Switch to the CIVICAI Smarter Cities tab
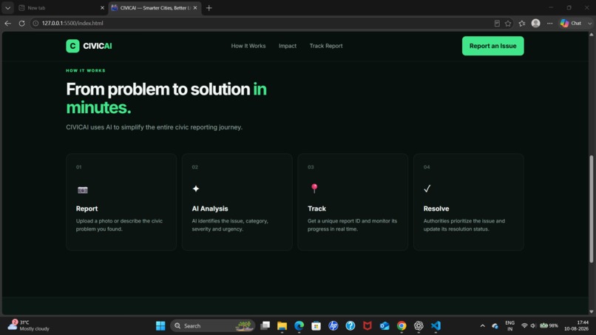This screenshot has height=335, width=596. (x=155, y=8)
